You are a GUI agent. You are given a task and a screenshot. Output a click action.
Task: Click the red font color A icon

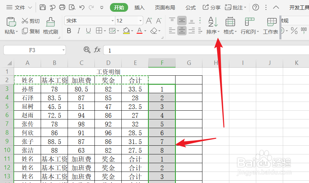coord(140,31)
